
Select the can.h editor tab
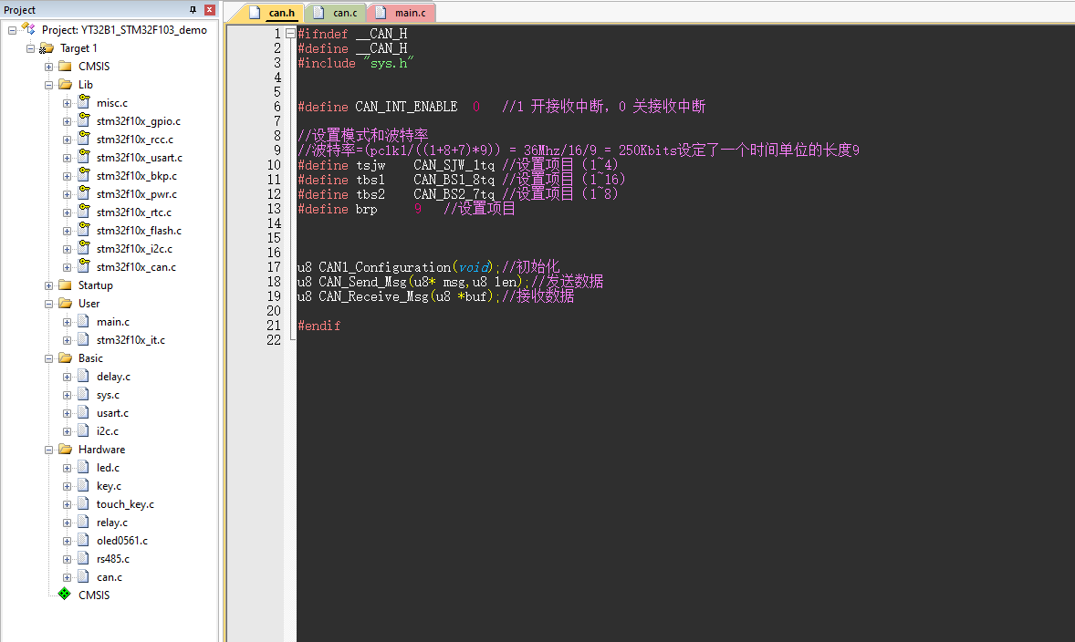(x=273, y=13)
